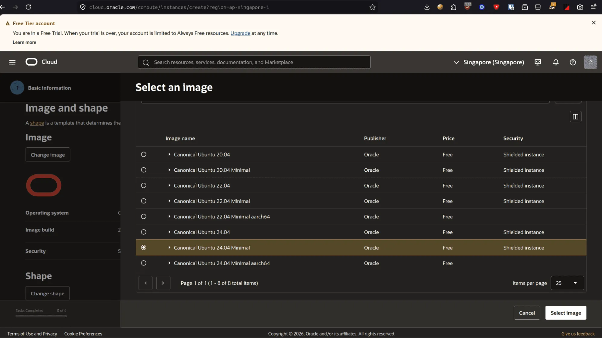Click the Change shape button
602x338 pixels.
tap(47, 293)
